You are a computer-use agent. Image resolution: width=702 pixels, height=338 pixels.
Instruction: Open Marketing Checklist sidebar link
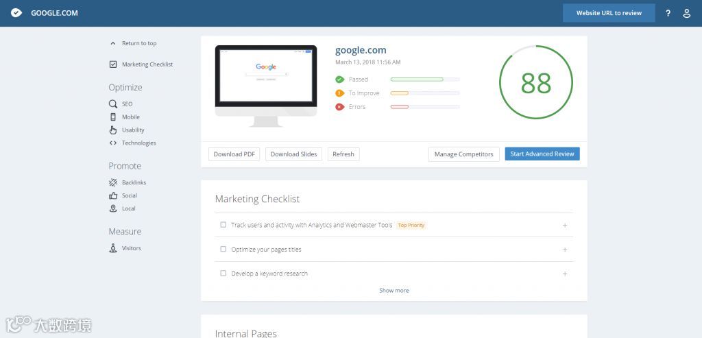click(x=147, y=64)
